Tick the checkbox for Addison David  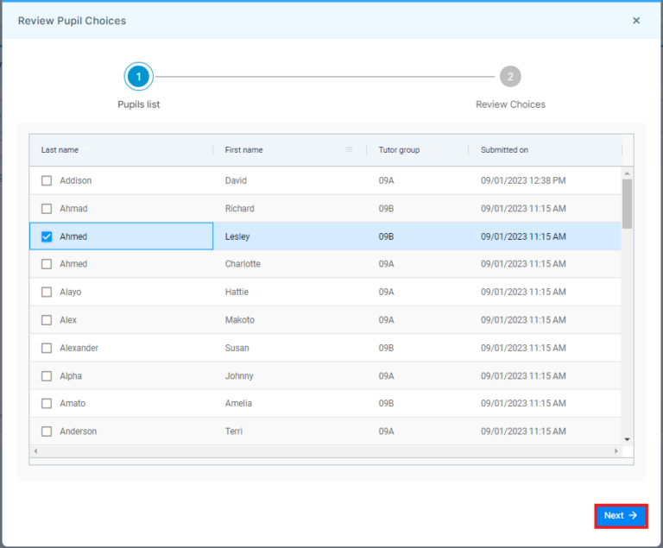[47, 180]
